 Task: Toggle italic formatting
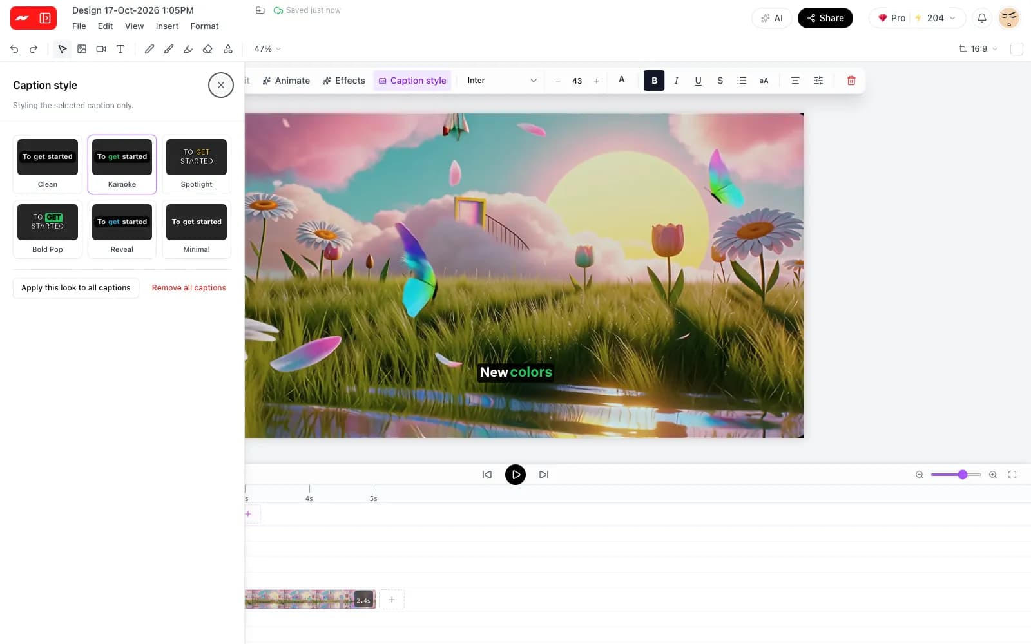(x=676, y=80)
